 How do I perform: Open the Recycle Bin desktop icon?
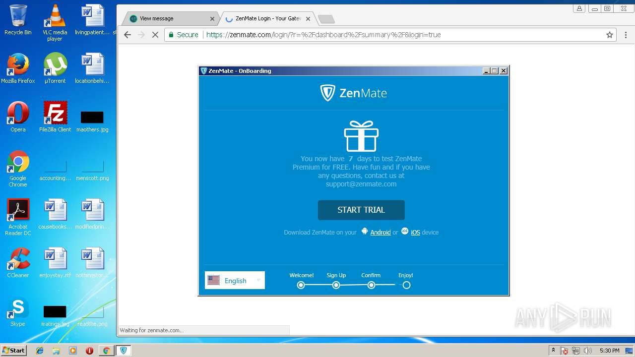pos(18,20)
